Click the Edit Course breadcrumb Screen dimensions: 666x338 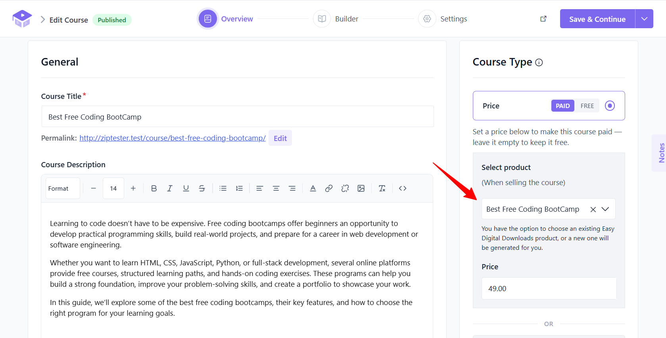point(69,20)
